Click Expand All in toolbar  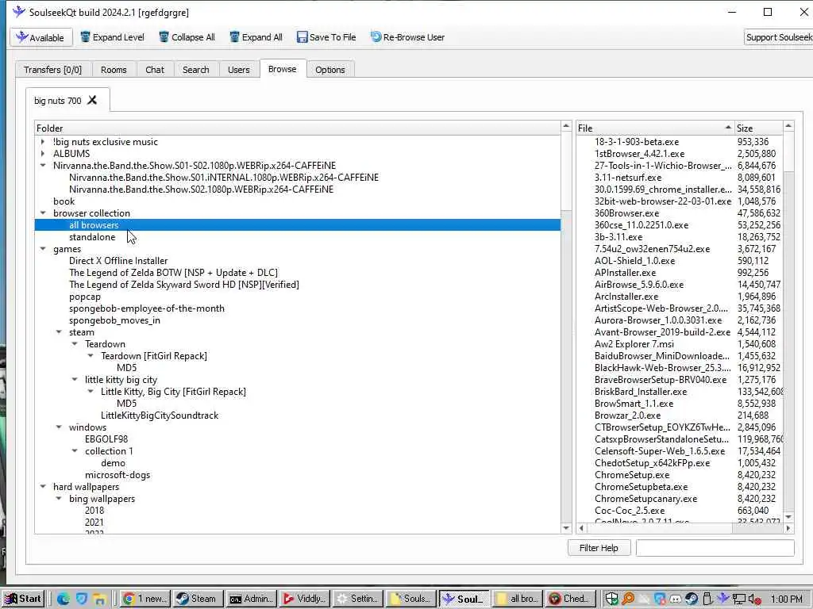256,37
